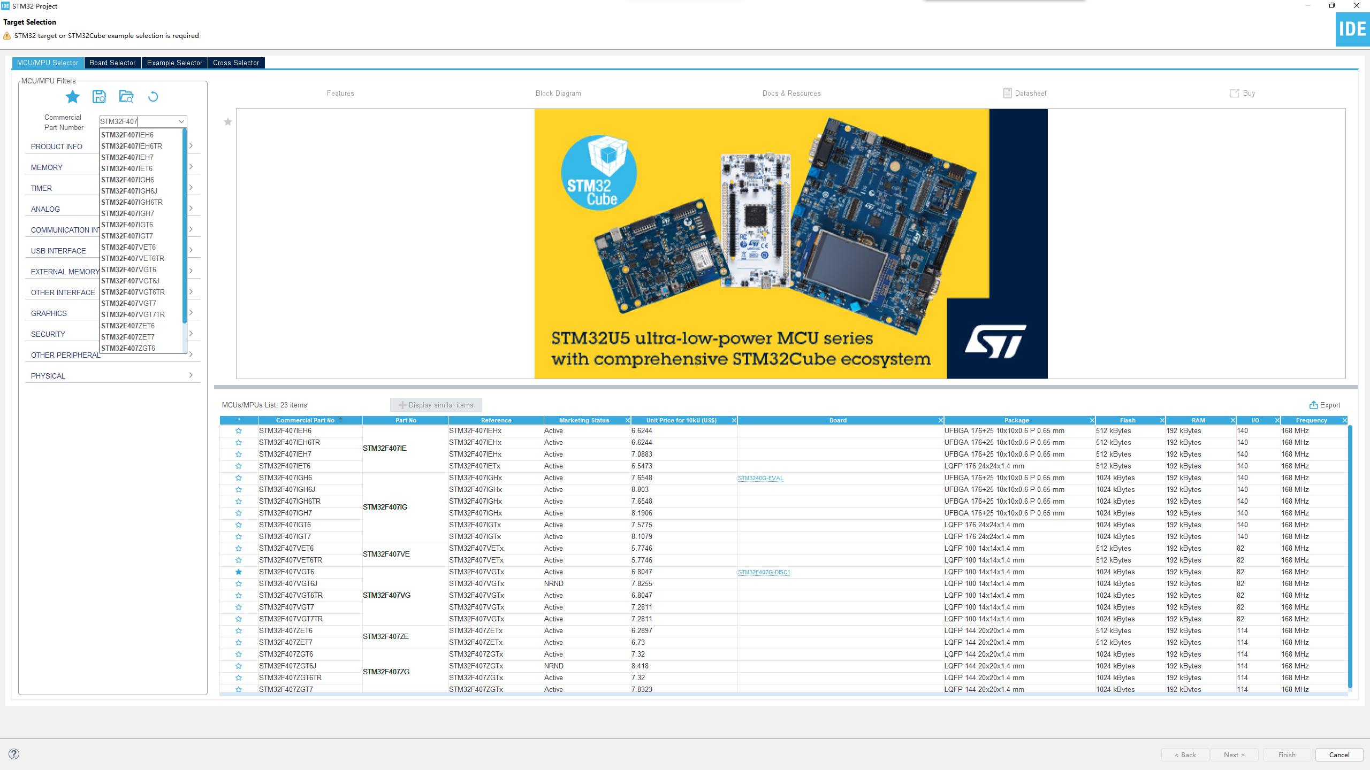Open the Features tab
1370x770 pixels.
(x=340, y=93)
